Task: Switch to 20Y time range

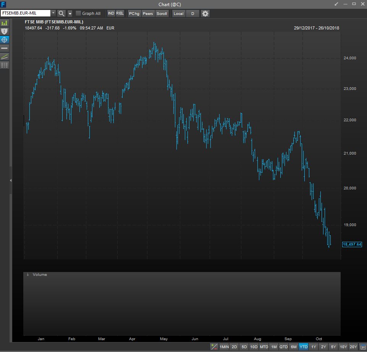Action: tap(353, 347)
